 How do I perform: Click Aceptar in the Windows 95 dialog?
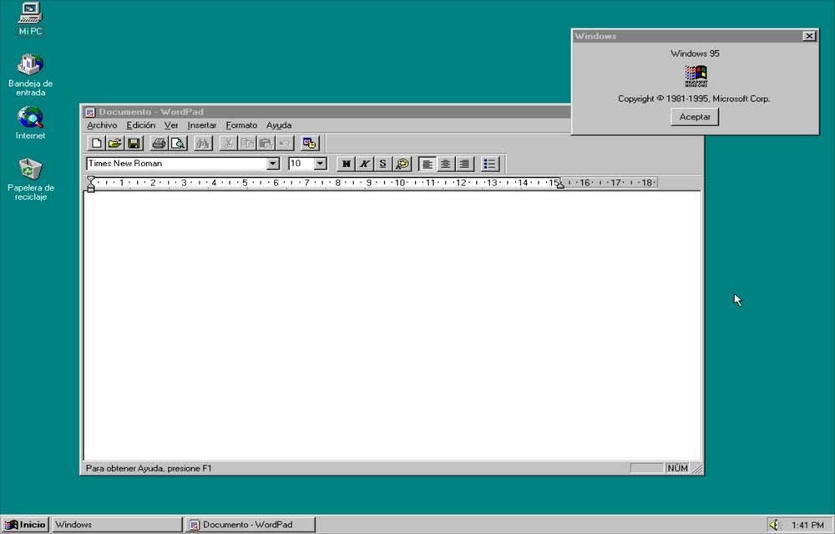click(694, 116)
